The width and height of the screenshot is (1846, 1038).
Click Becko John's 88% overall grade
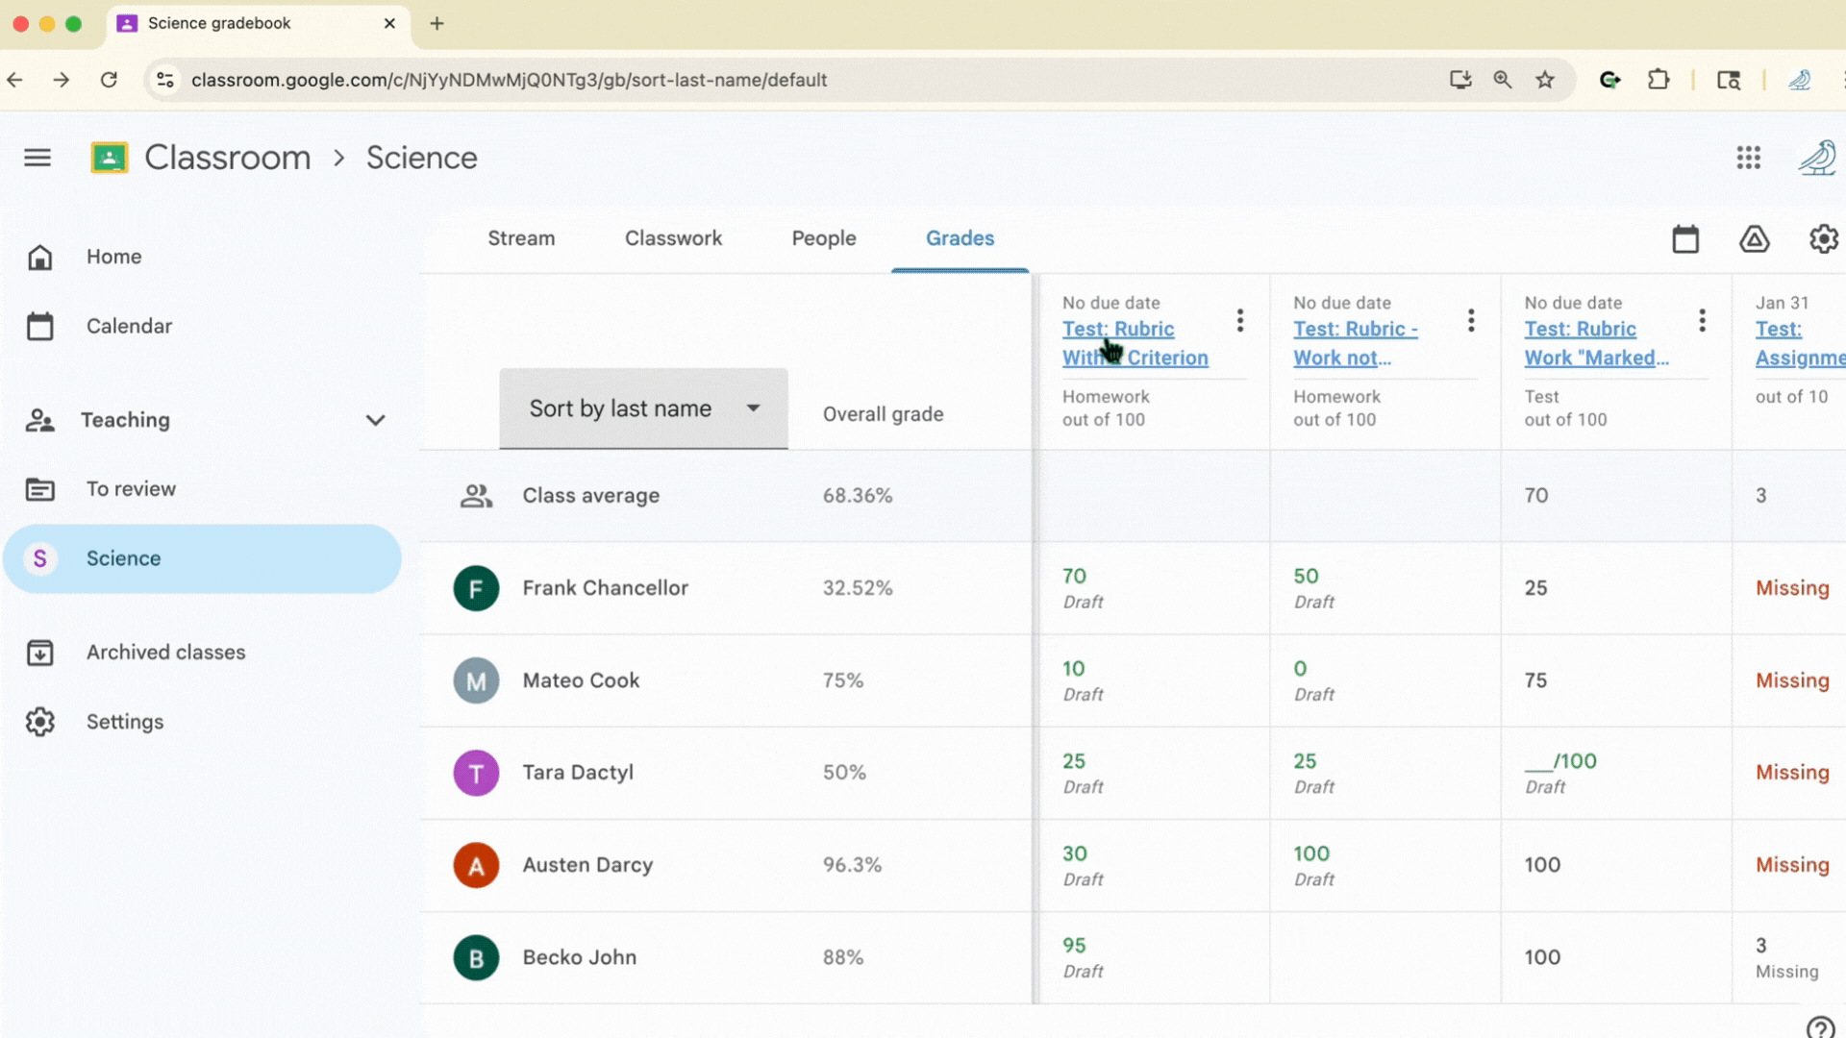(843, 957)
